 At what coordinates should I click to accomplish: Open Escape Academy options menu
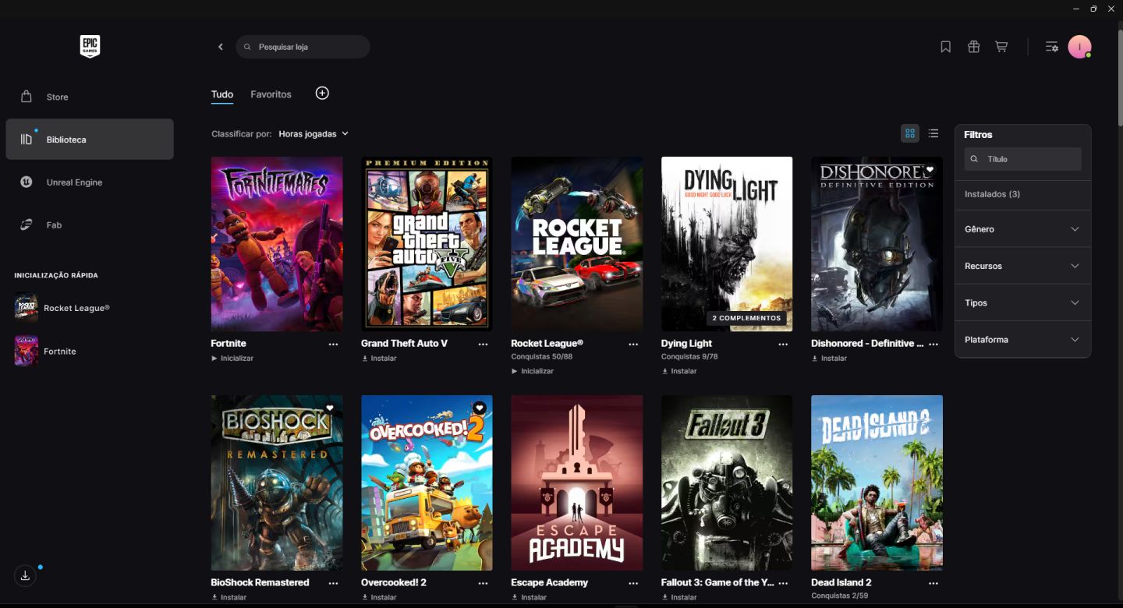[x=633, y=583]
